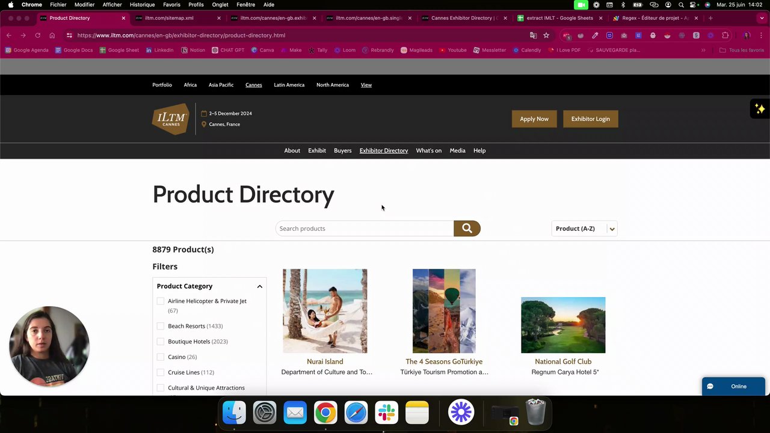Image resolution: width=770 pixels, height=433 pixels.
Task: Open the Online live chat widget
Action: click(733, 386)
